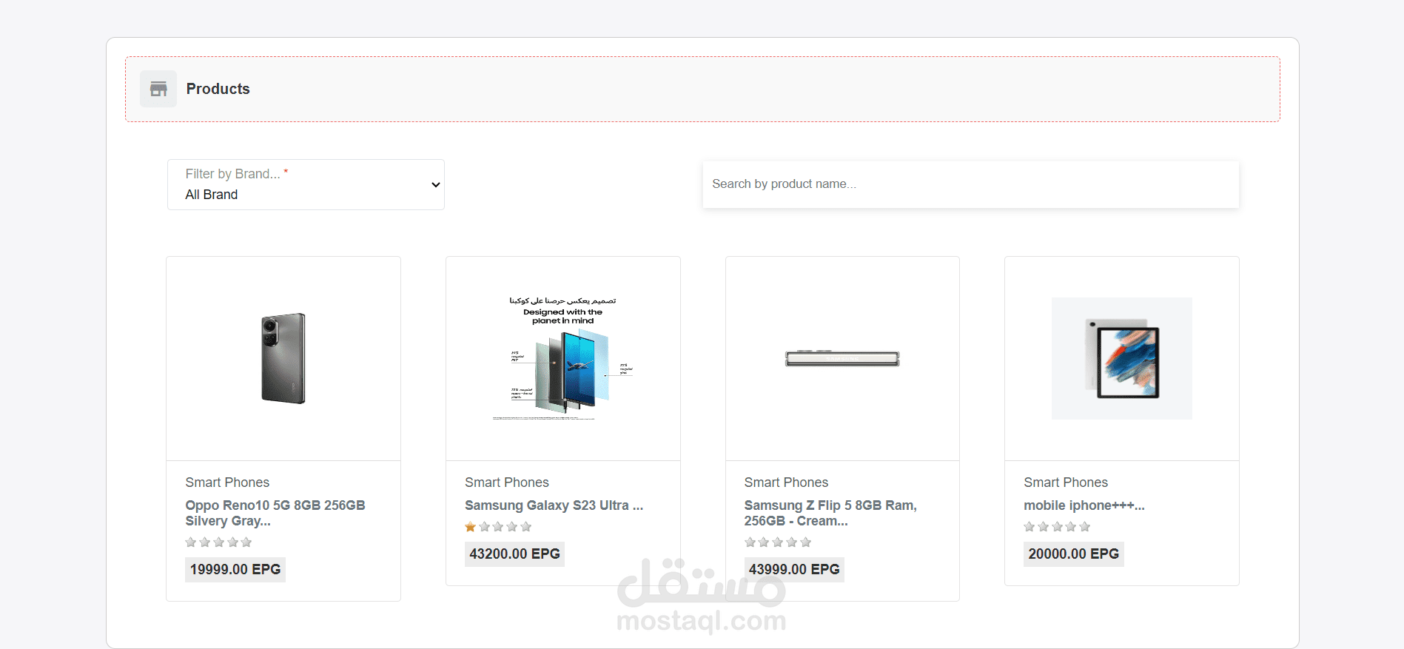
Task: Click the star rating under Oppo Reno10
Action: point(218,542)
